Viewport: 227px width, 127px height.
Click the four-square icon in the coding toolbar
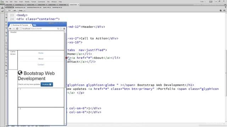[x=6, y=22]
